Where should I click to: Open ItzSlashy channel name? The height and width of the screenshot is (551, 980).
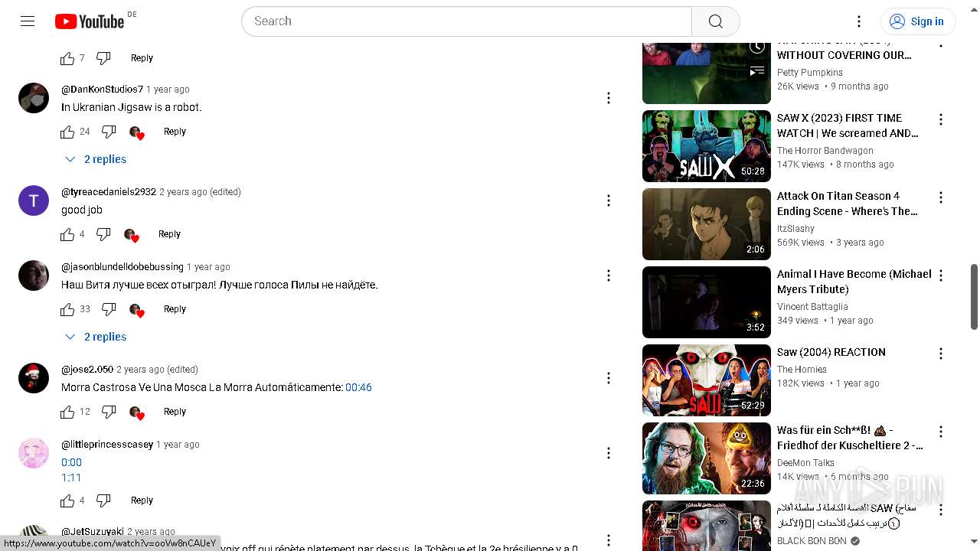pos(795,229)
